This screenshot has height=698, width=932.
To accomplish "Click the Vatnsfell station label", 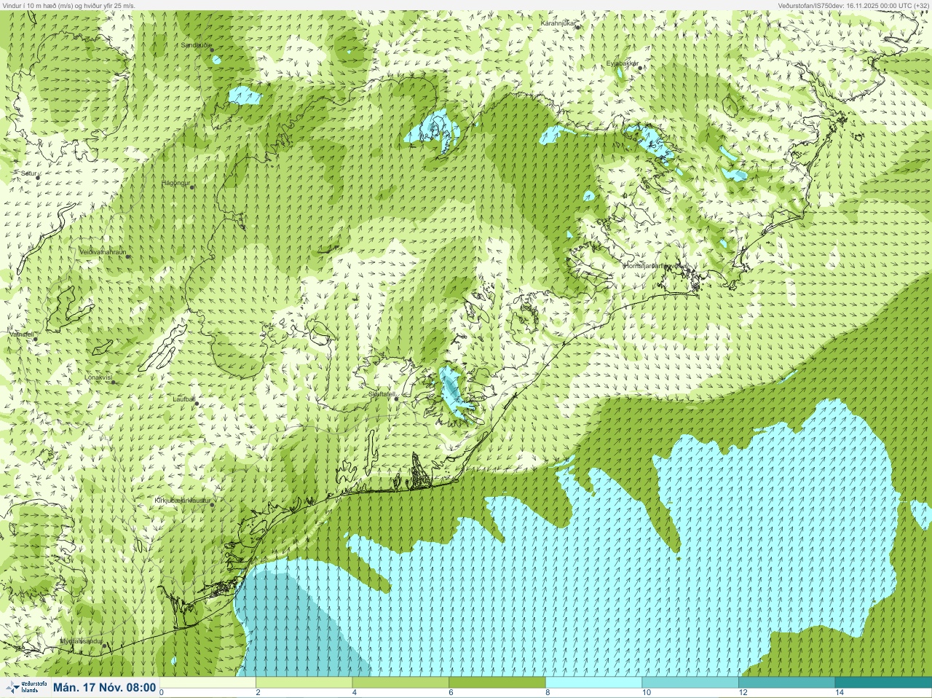I will 21,334.
